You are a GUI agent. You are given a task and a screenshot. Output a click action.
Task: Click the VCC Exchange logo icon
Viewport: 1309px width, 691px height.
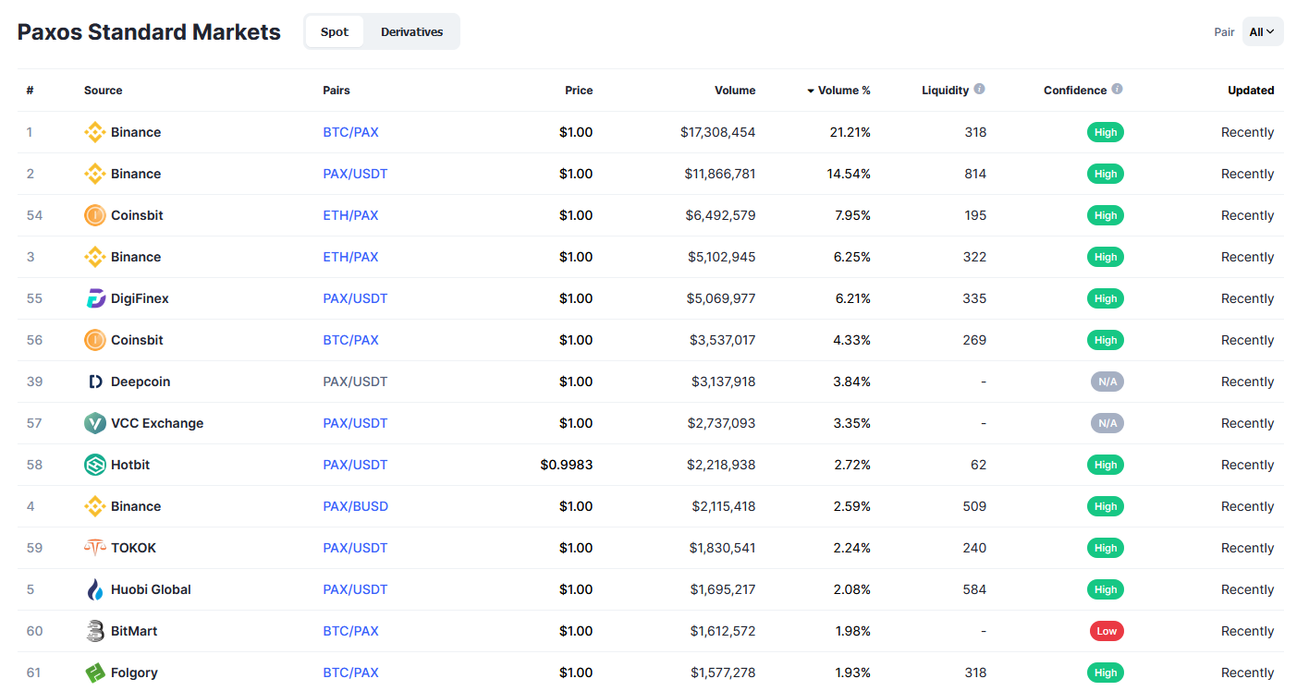point(94,423)
